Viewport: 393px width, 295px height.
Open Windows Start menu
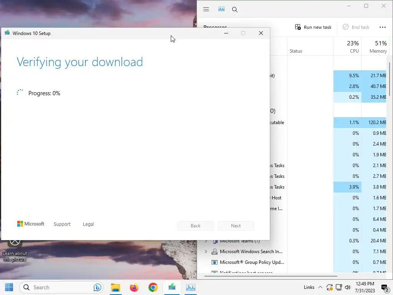[9, 287]
